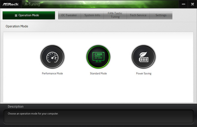Click the A-Tuning title text
This screenshot has width=197, height=127.
click(32, 4)
